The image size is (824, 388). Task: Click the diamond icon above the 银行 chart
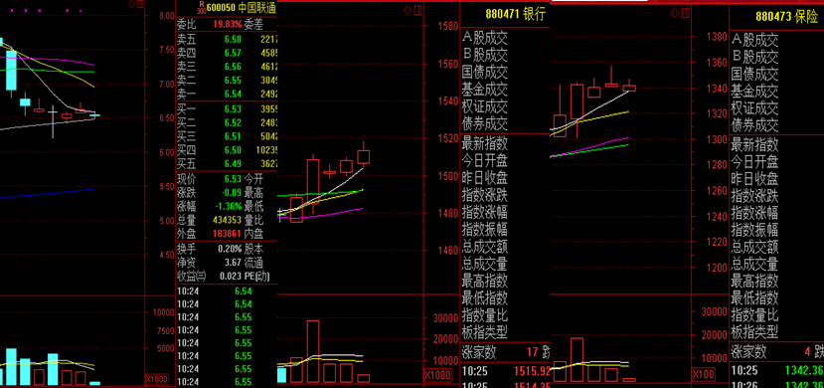[408, 11]
